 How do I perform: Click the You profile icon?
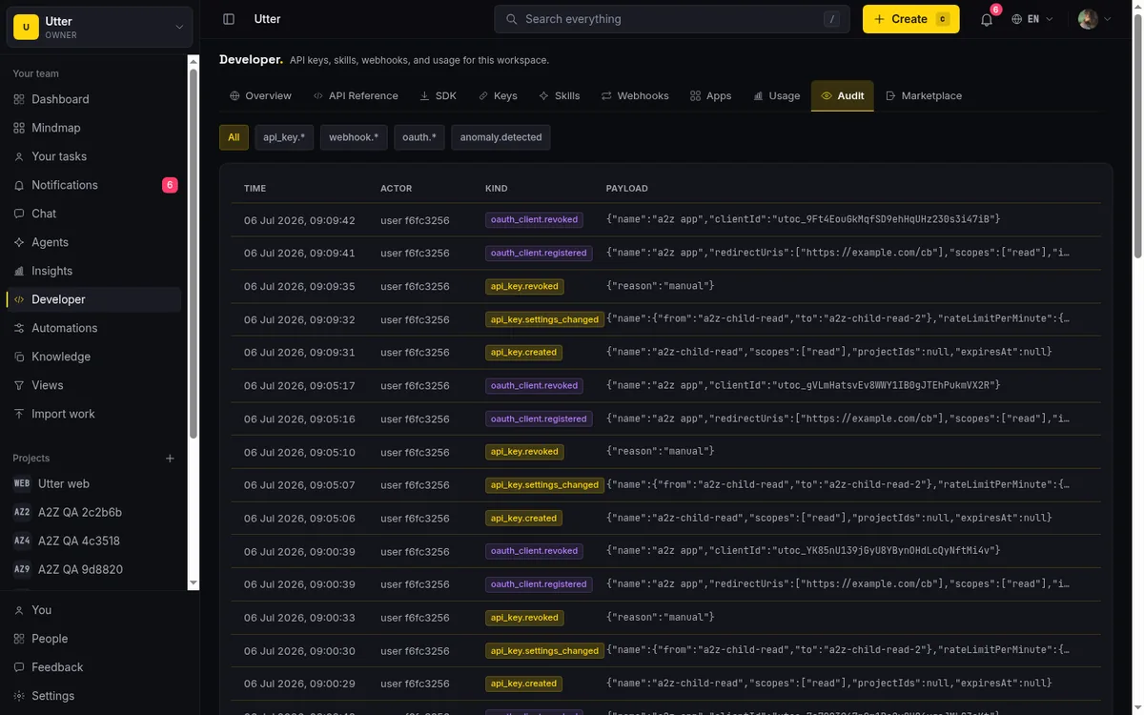click(19, 610)
